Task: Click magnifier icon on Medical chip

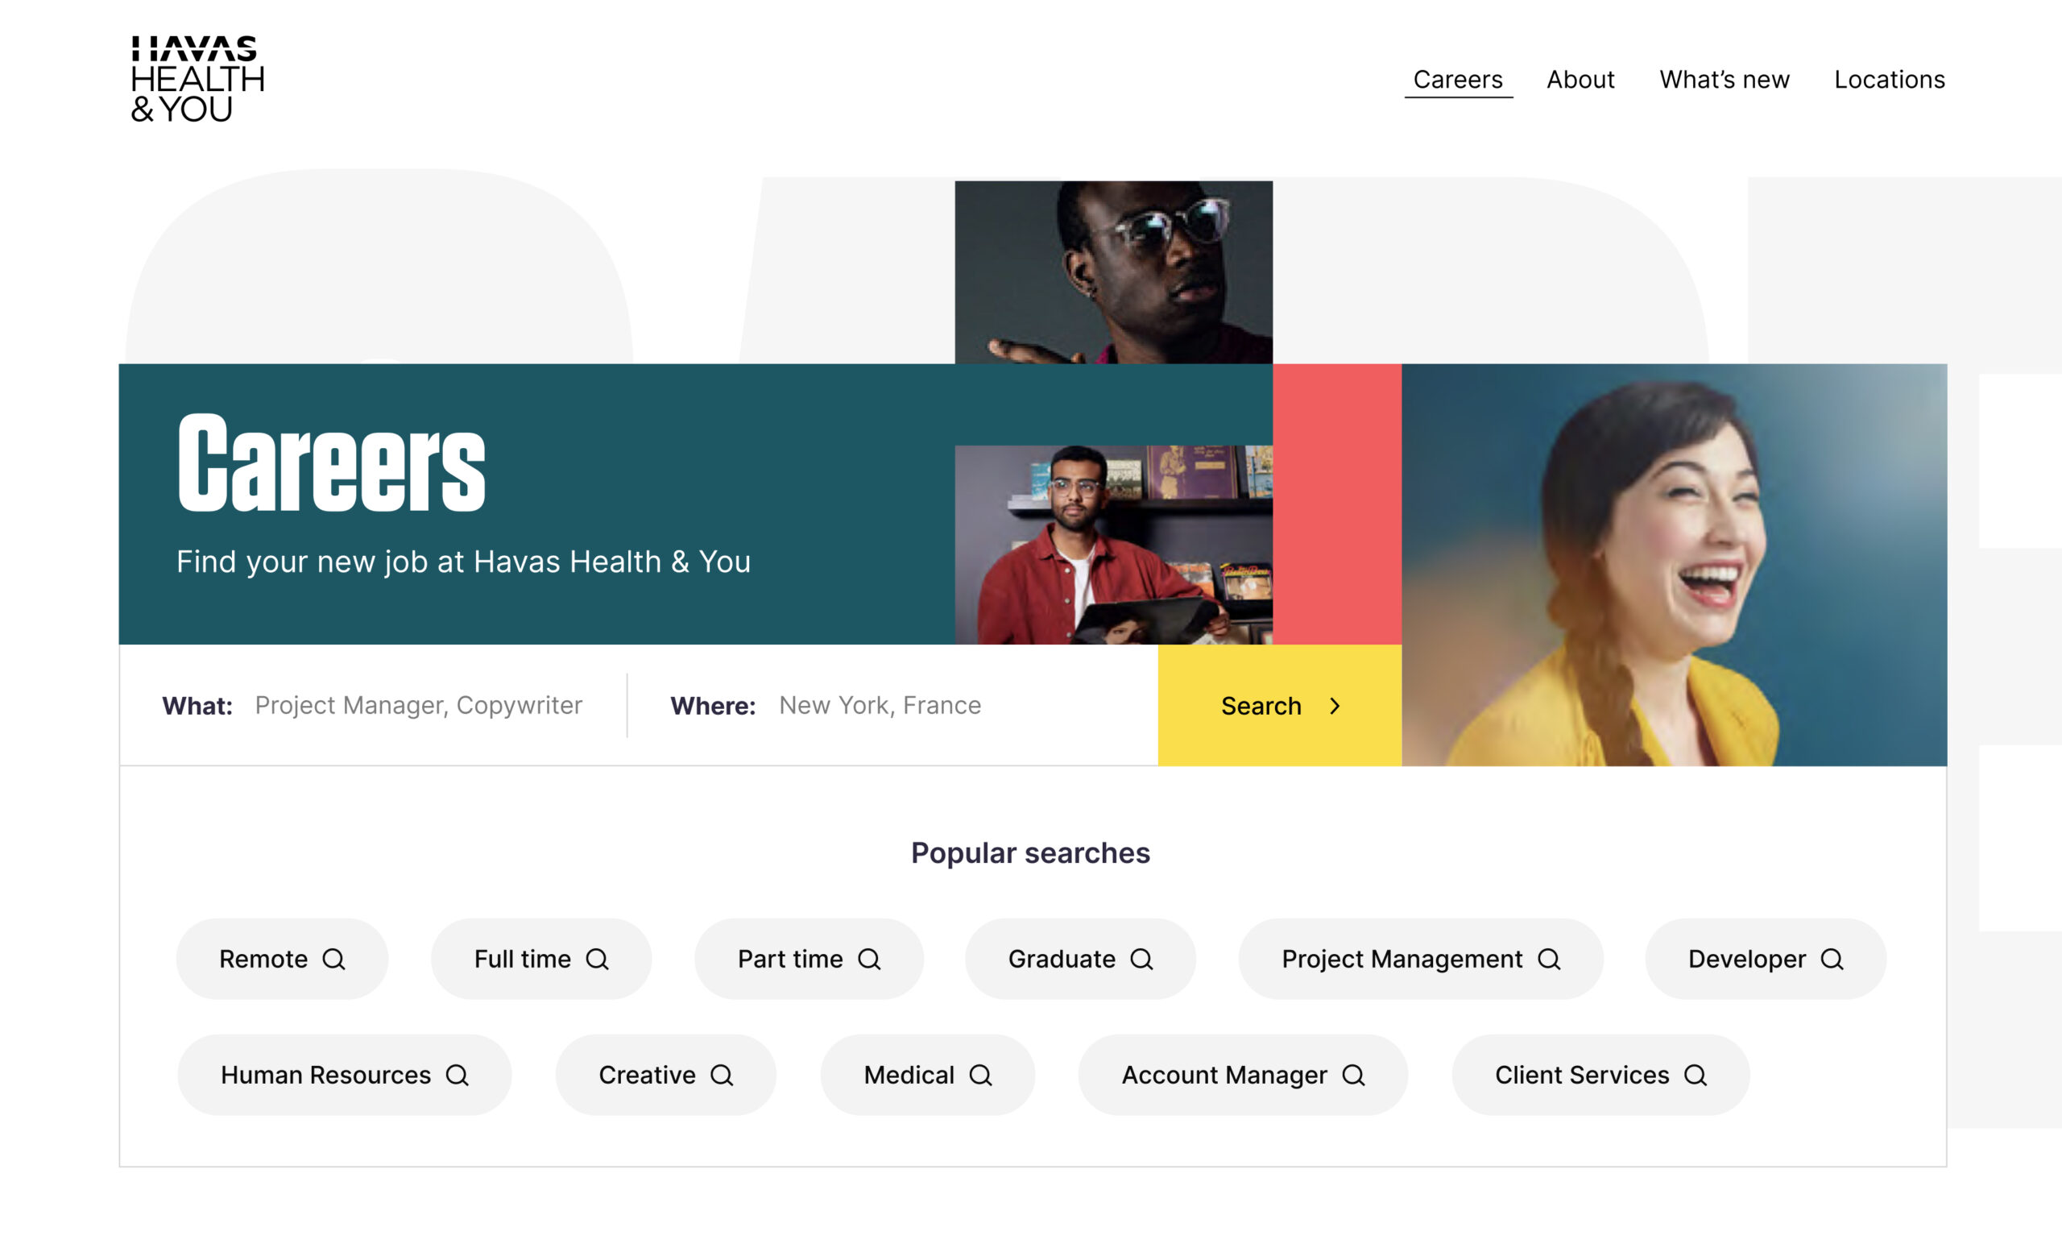Action: pos(980,1076)
